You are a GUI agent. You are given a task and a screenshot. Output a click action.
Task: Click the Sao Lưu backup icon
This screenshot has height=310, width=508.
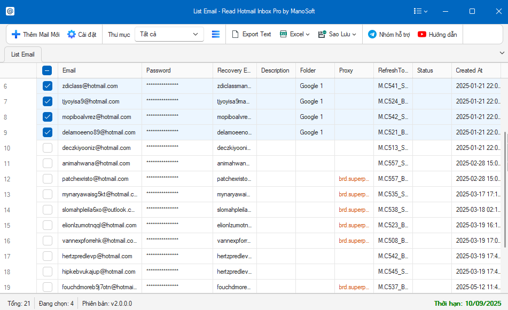point(322,34)
